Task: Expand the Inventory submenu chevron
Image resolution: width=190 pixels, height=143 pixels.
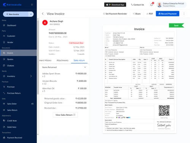Action: [x=31, y=76]
